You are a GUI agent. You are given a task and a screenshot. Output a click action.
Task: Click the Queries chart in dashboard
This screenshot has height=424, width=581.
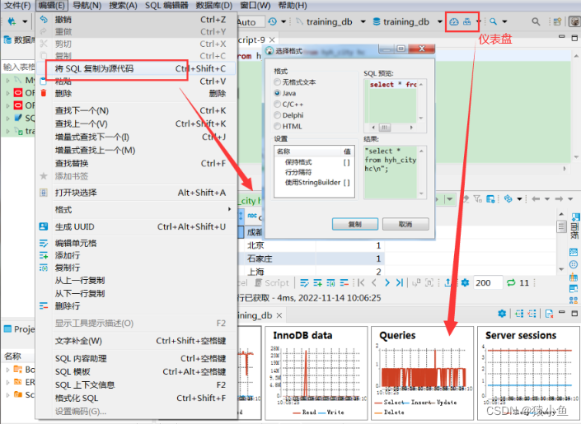422,373
